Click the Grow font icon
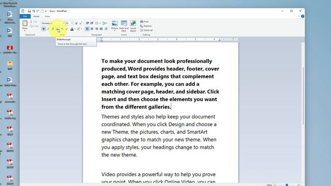This screenshot has width=331, height=186. (x=76, y=23)
